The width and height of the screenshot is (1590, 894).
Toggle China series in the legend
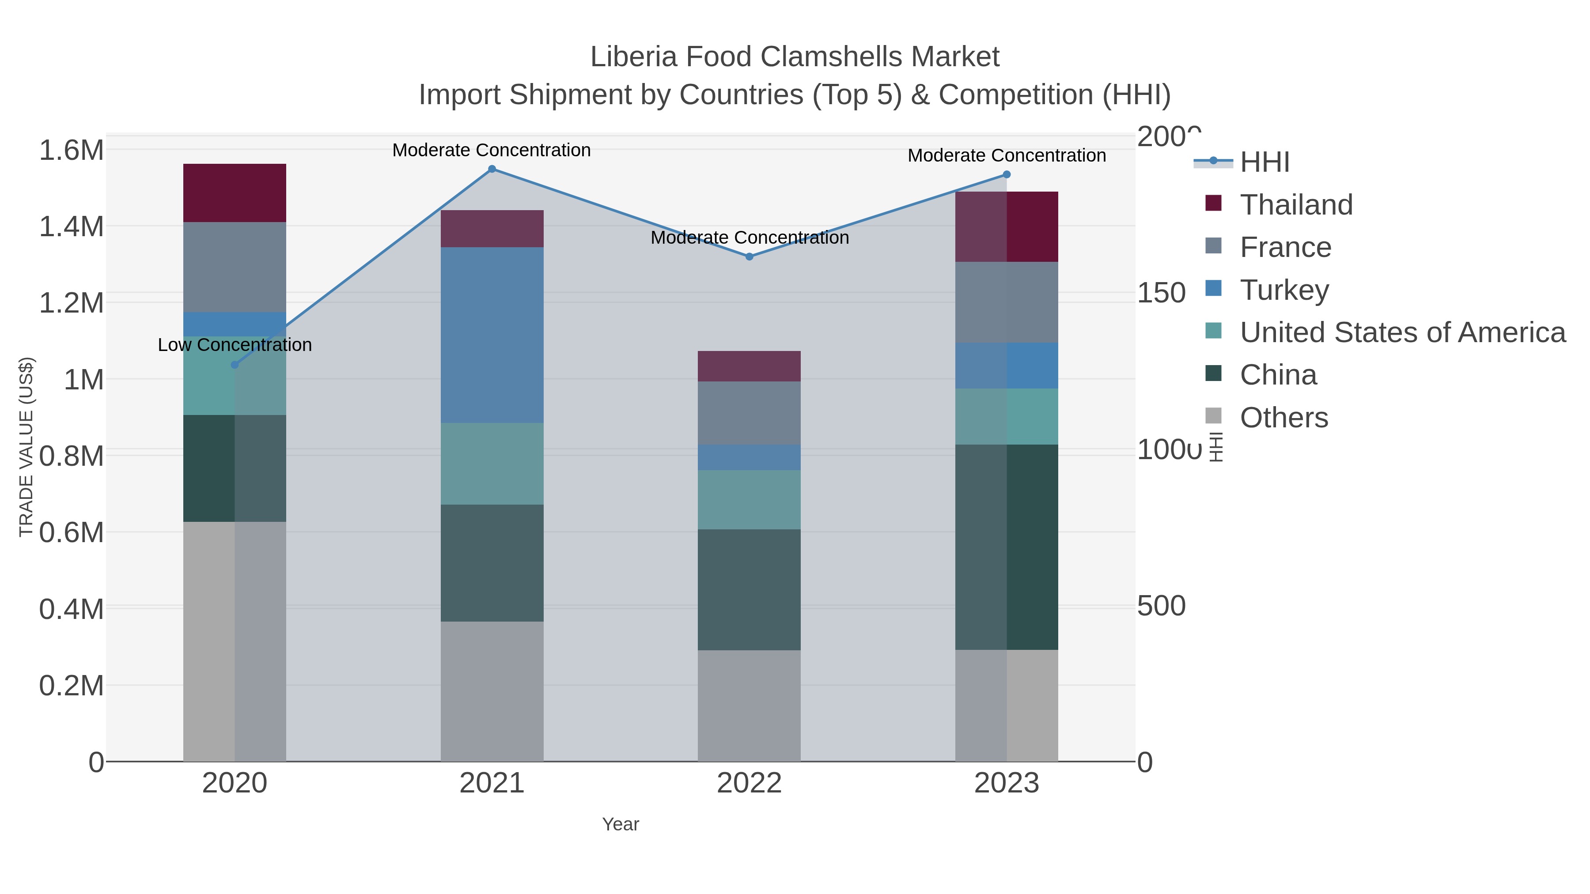click(x=1261, y=375)
